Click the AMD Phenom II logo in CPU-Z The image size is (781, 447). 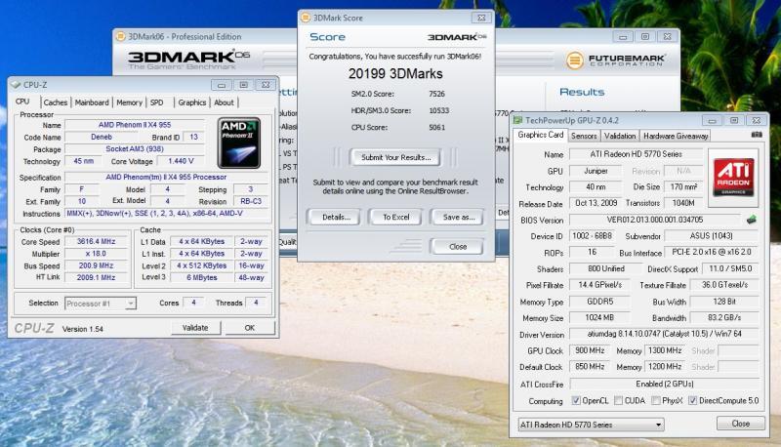coord(239,142)
